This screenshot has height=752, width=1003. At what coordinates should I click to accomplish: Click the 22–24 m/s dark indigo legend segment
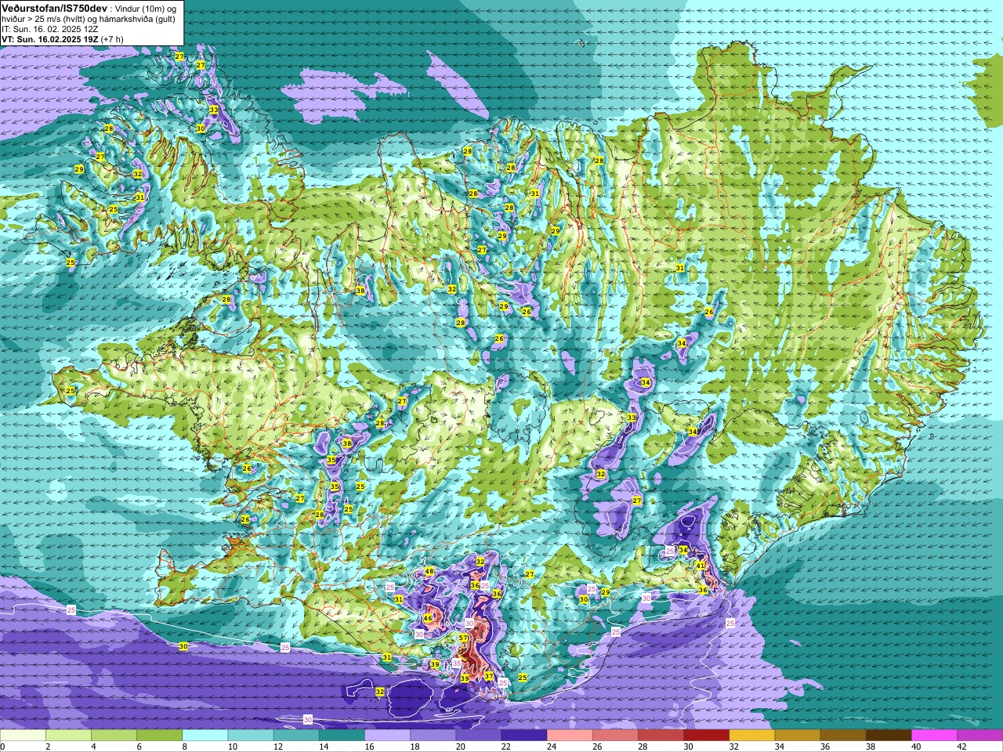524,736
